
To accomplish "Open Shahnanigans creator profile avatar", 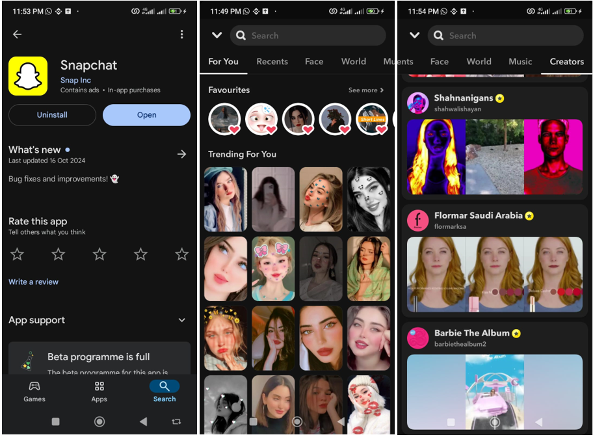I will [x=417, y=103].
